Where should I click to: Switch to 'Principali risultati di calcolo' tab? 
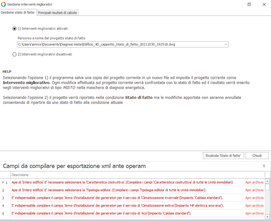tap(57, 13)
